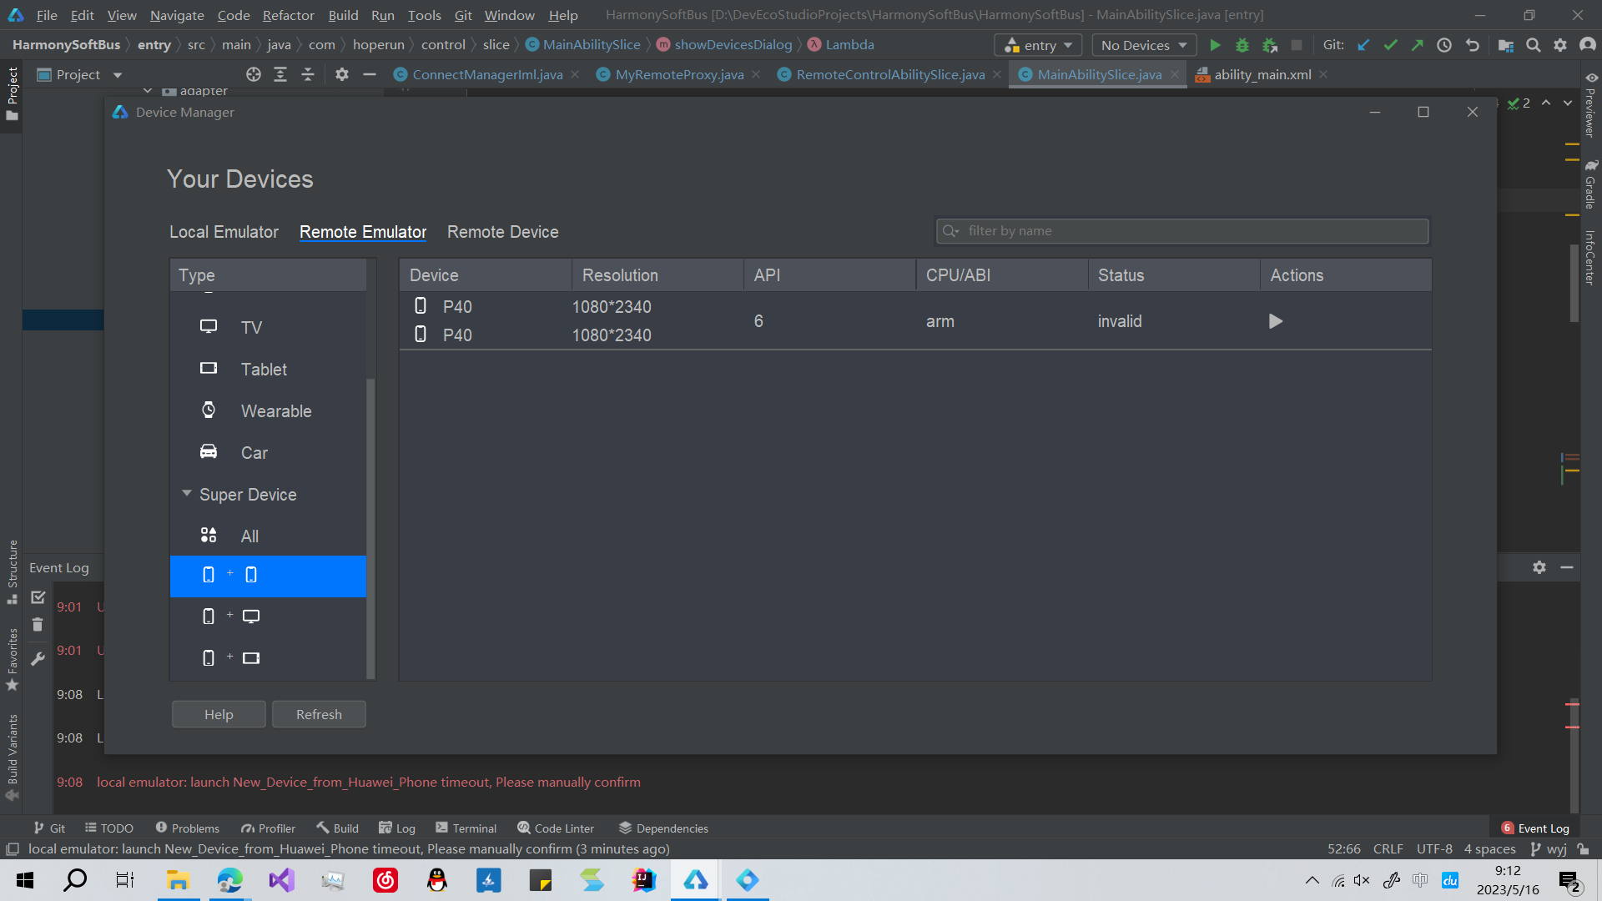Switch to the Remote Device tab
Screen dimensions: 1602x901
click(x=503, y=232)
